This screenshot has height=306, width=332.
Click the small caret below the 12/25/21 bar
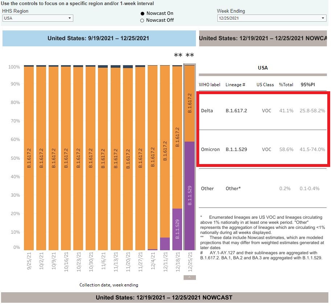tap(189, 278)
